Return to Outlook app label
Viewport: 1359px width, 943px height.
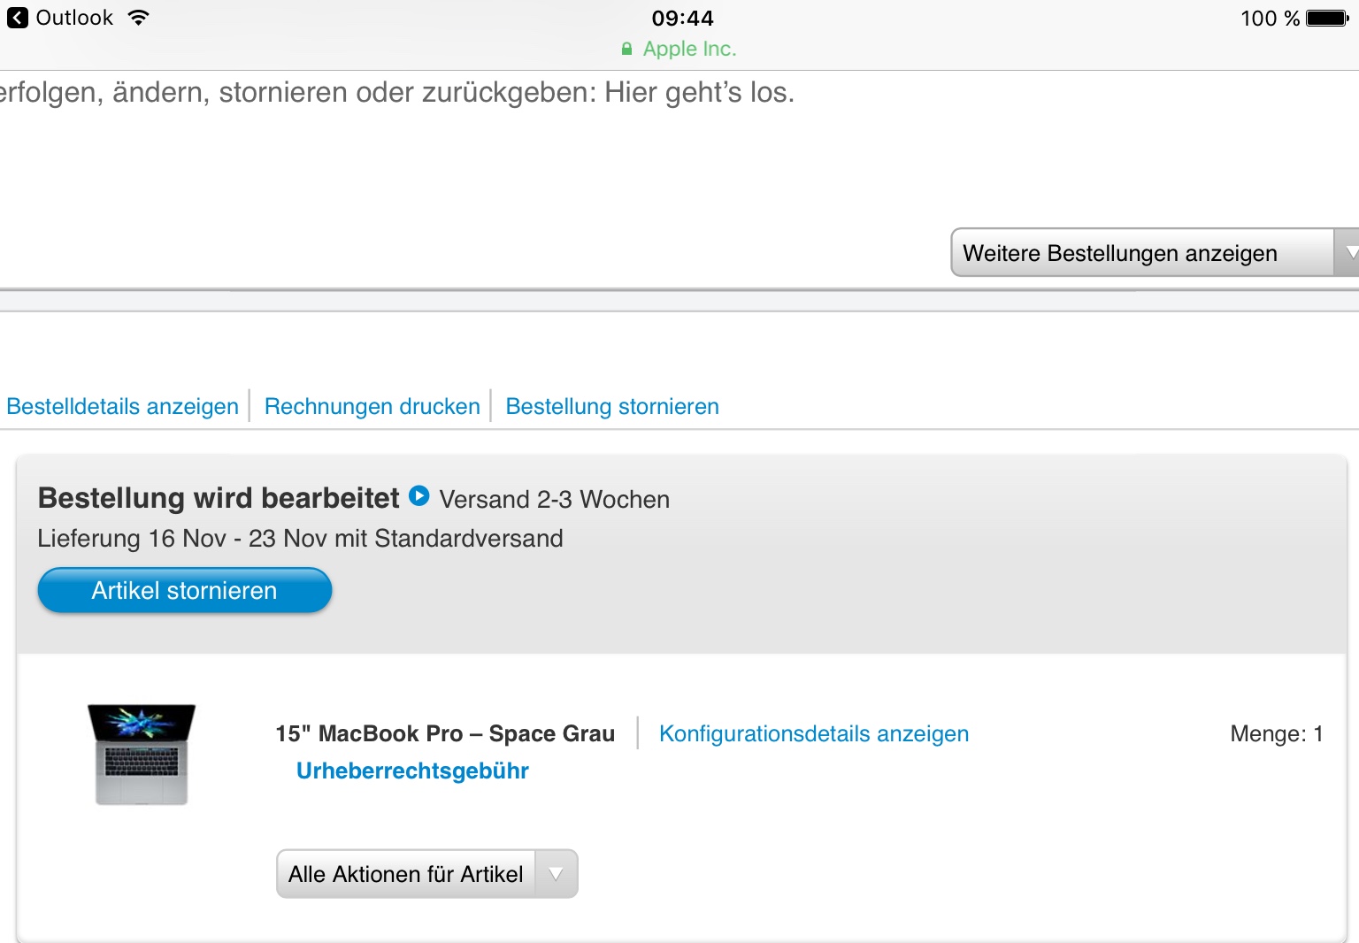coord(74,18)
